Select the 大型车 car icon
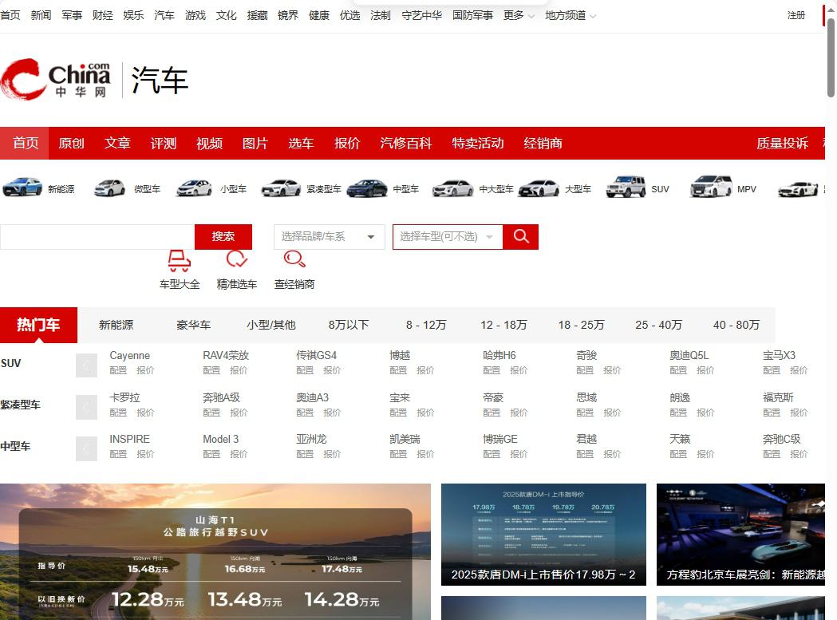Screen dimensions: 837x620 pyautogui.click(x=539, y=188)
